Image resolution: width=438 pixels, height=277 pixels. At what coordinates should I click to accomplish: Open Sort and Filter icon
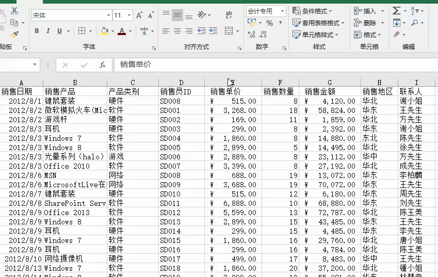(415, 11)
